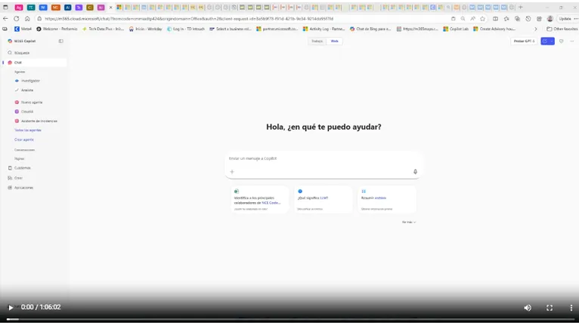Choose the Resumir archivo prompt card
The height and width of the screenshot is (325, 579).
[x=386, y=199]
